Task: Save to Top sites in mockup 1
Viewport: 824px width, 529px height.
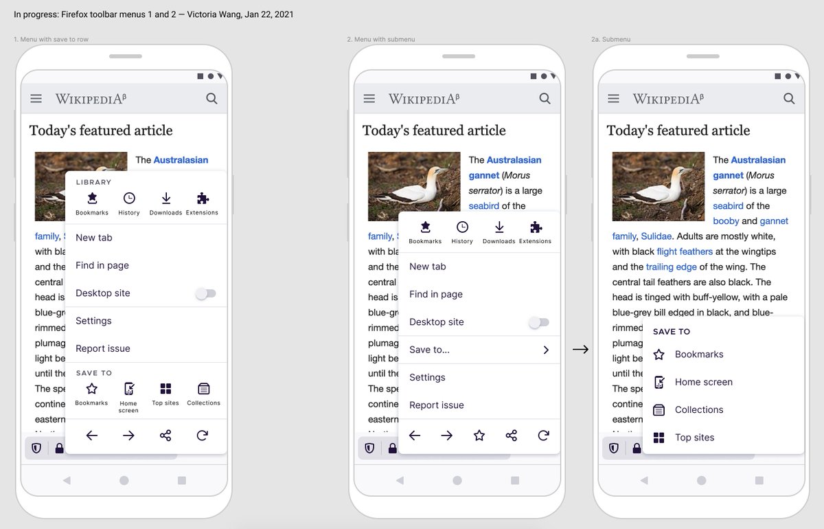Action: point(165,394)
